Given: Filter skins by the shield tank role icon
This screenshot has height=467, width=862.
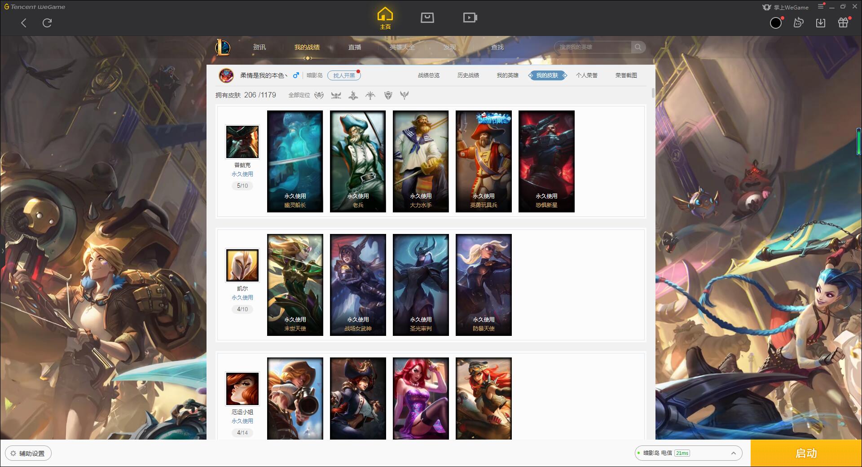Looking at the screenshot, I should pos(388,95).
